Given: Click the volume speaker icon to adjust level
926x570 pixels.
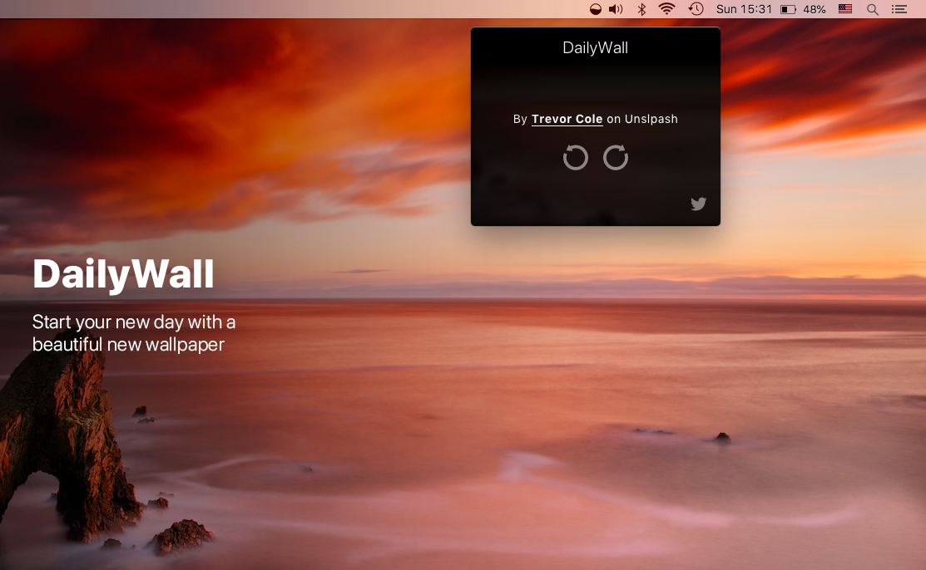Looking at the screenshot, I should pyautogui.click(x=615, y=10).
